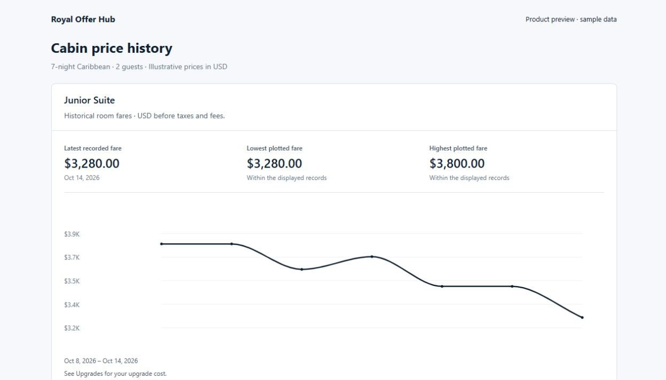This screenshot has height=380, width=666.
Task: Select the last, lowest data point on the chart
Action: tap(582, 318)
